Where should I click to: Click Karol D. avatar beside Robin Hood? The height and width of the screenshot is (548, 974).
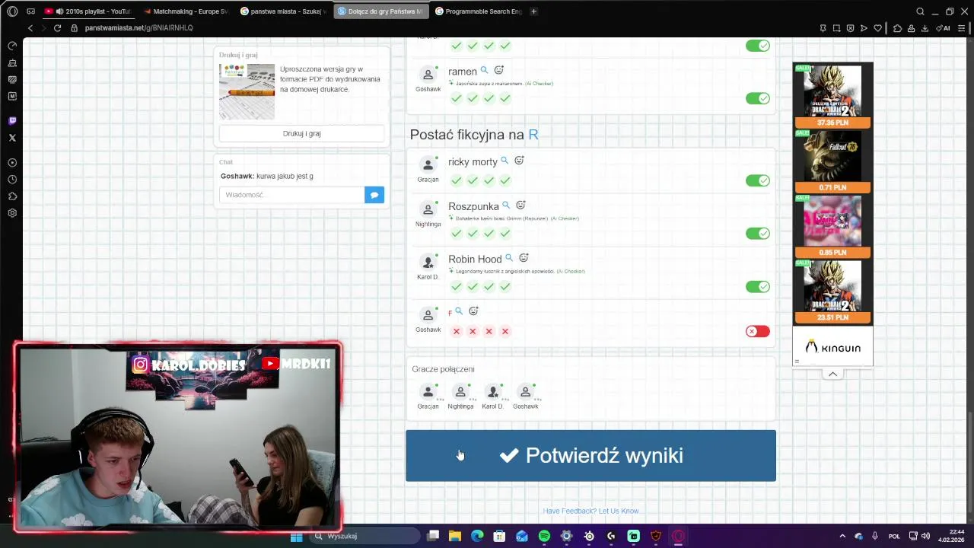point(428,262)
